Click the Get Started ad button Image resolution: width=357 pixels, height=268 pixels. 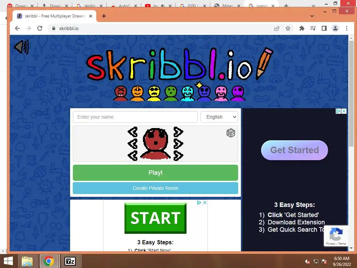coord(294,150)
